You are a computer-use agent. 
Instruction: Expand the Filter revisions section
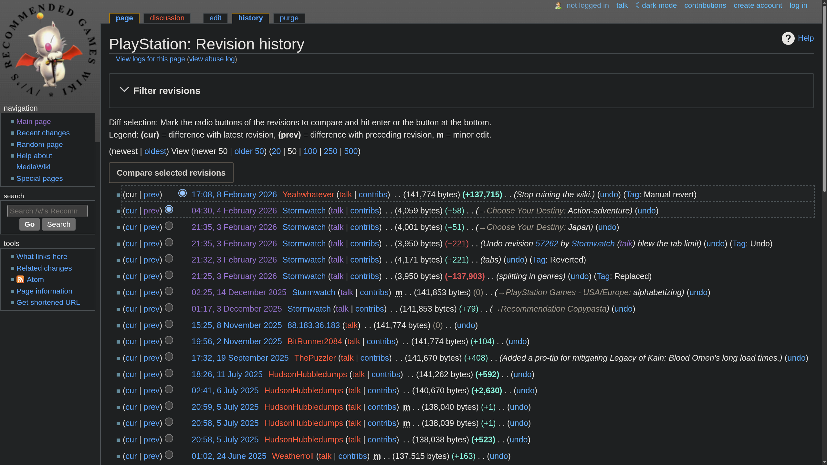click(x=166, y=91)
